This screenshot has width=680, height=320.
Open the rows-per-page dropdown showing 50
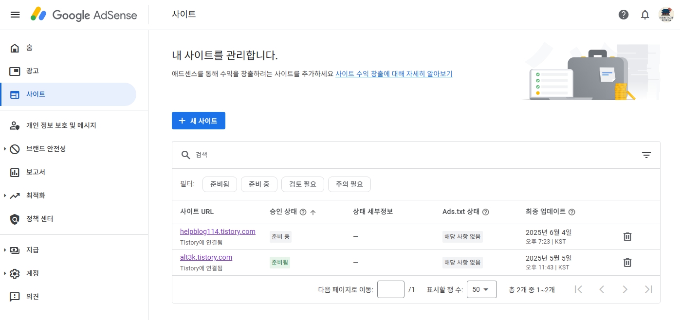pos(481,289)
